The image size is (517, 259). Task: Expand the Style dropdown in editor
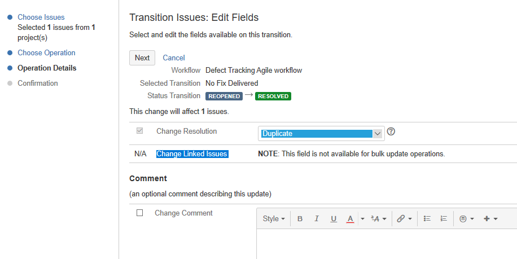274,219
